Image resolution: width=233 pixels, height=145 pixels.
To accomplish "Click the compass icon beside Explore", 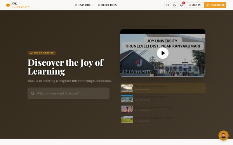I will pyautogui.click(x=76, y=5).
